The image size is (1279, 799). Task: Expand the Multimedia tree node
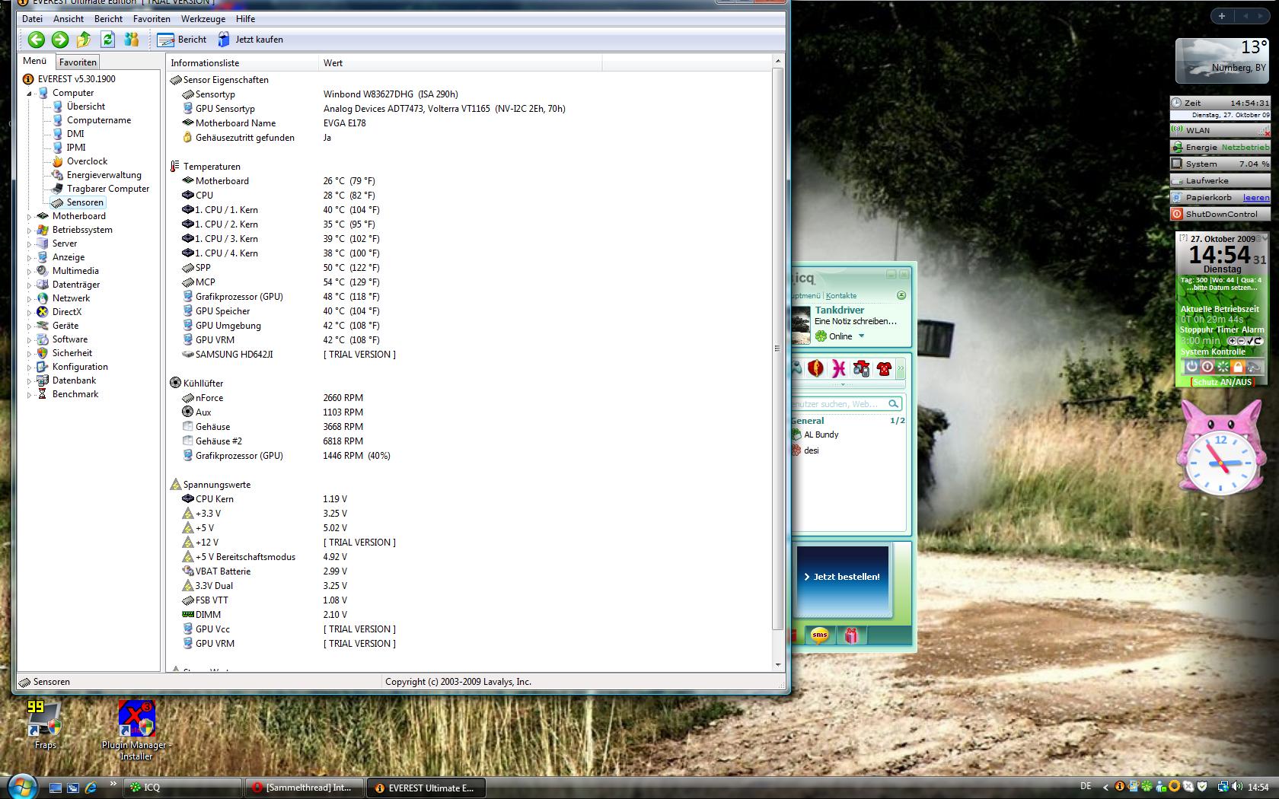click(30, 272)
